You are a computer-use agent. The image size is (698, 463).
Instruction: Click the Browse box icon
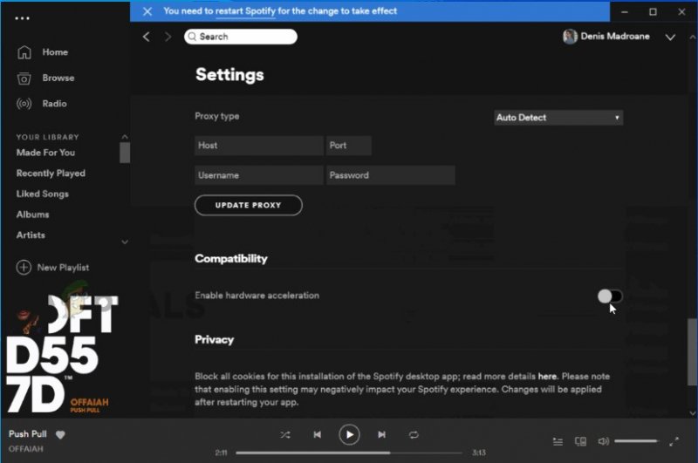coord(24,78)
